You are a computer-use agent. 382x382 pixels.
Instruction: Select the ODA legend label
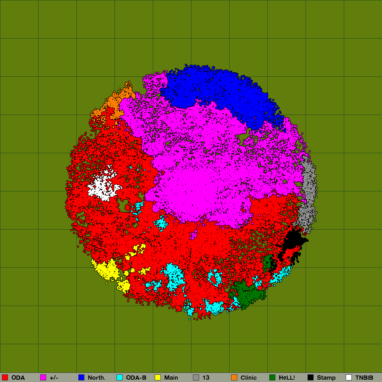coord(18,378)
